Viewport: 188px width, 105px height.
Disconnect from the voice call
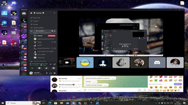55,64
